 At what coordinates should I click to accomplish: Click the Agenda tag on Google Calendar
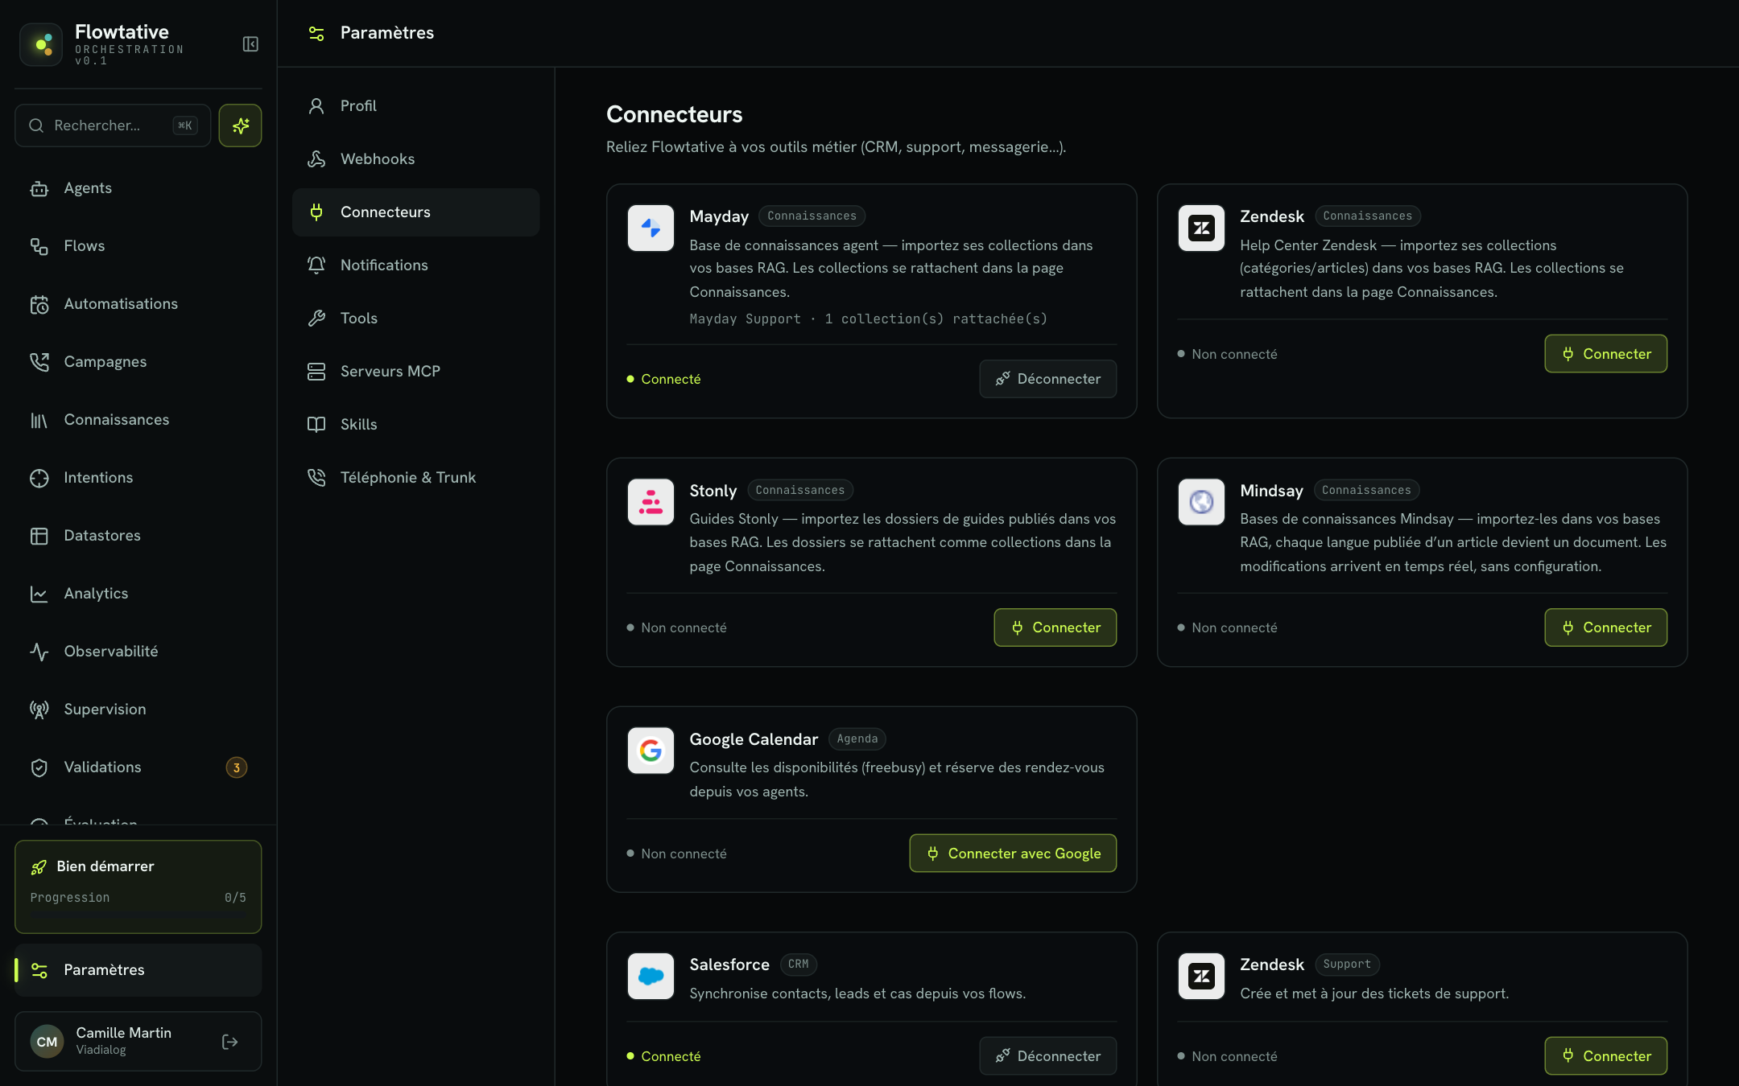tap(857, 739)
